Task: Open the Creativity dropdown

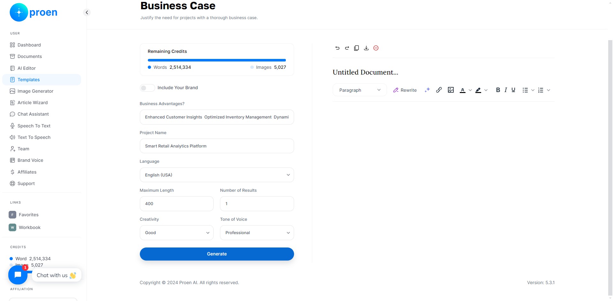Action: tap(177, 233)
